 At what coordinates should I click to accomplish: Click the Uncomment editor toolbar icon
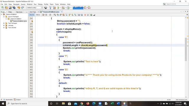94,15
